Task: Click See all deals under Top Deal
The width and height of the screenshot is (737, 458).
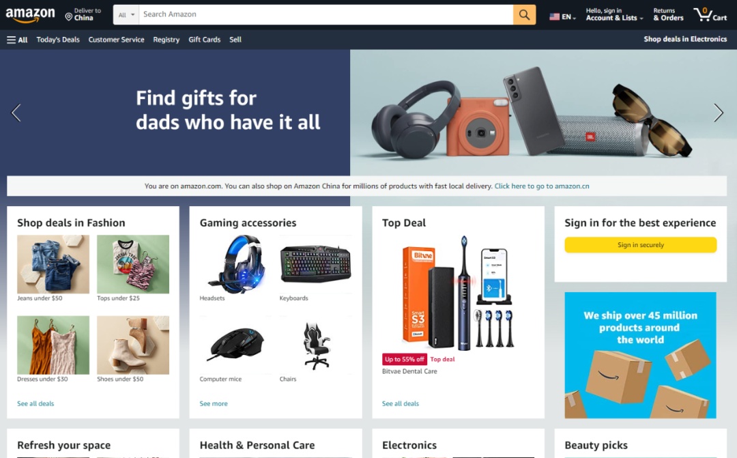Action: [401, 403]
